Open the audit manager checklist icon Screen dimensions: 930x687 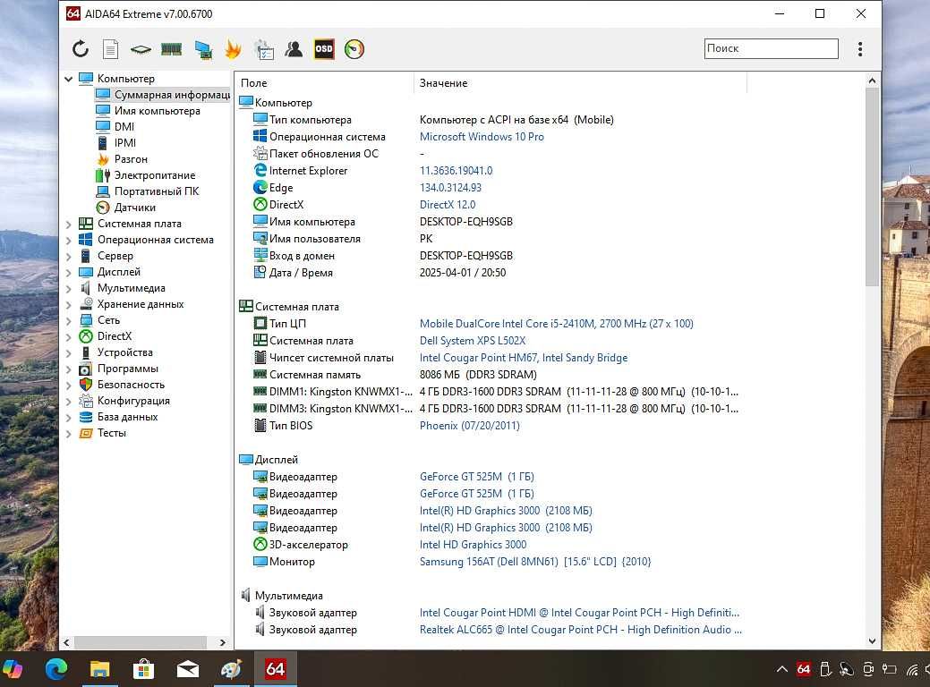point(264,50)
